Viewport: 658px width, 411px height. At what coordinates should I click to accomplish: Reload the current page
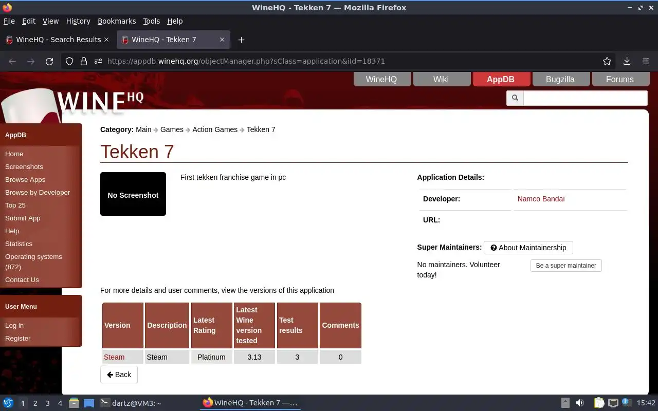pos(49,61)
